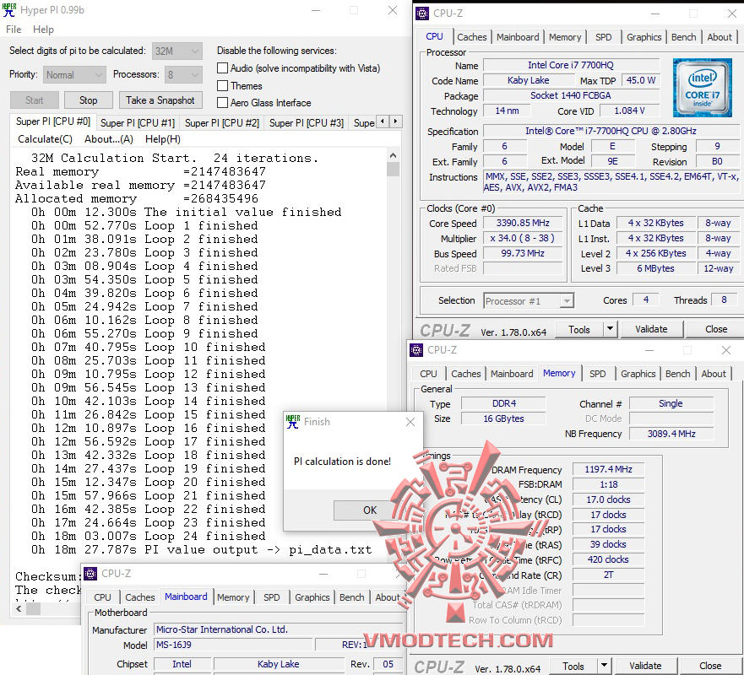Toggle the Themes checkbox
Screen dimensions: 744x675
click(222, 86)
